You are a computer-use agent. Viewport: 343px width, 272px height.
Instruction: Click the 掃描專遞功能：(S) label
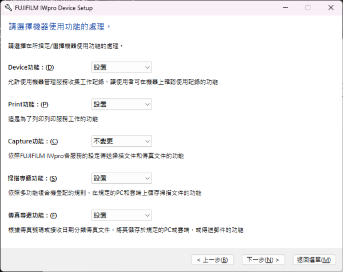coord(33,178)
